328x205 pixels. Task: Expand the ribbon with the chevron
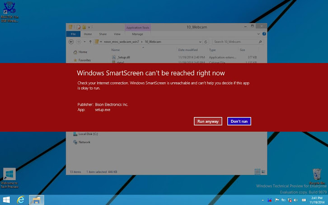click(x=258, y=34)
